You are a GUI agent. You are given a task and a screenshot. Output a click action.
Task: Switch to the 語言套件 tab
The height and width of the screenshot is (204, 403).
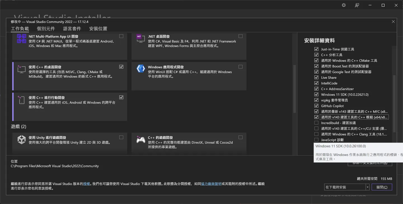(x=72, y=28)
